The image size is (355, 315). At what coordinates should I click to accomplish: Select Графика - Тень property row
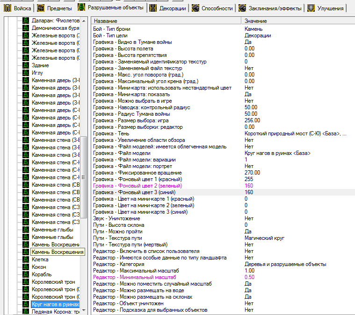[223, 133]
